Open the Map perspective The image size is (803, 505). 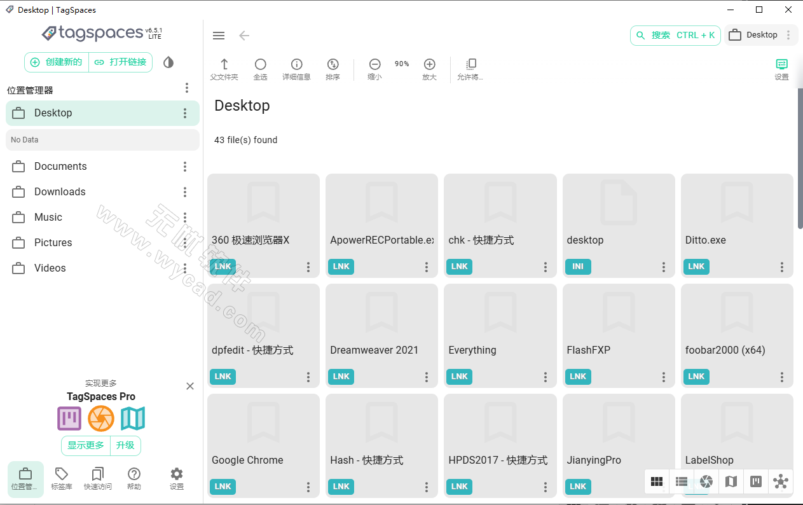tap(731, 481)
